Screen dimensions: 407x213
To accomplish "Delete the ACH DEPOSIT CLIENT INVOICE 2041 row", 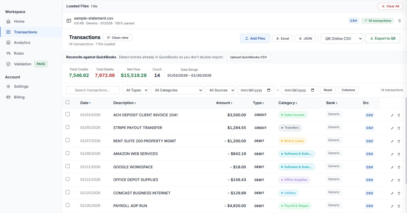I will [399, 115].
